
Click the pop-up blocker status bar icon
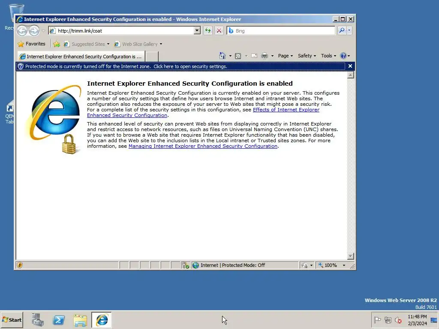pos(185,265)
